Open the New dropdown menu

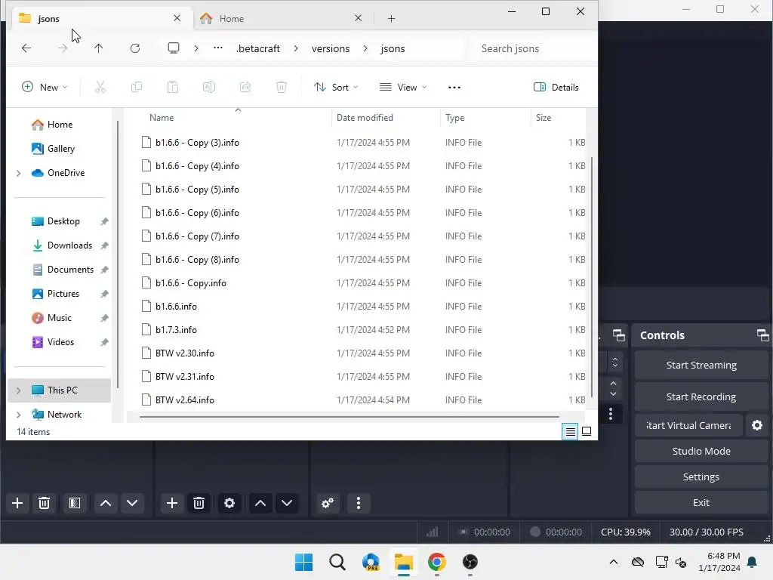pyautogui.click(x=45, y=88)
